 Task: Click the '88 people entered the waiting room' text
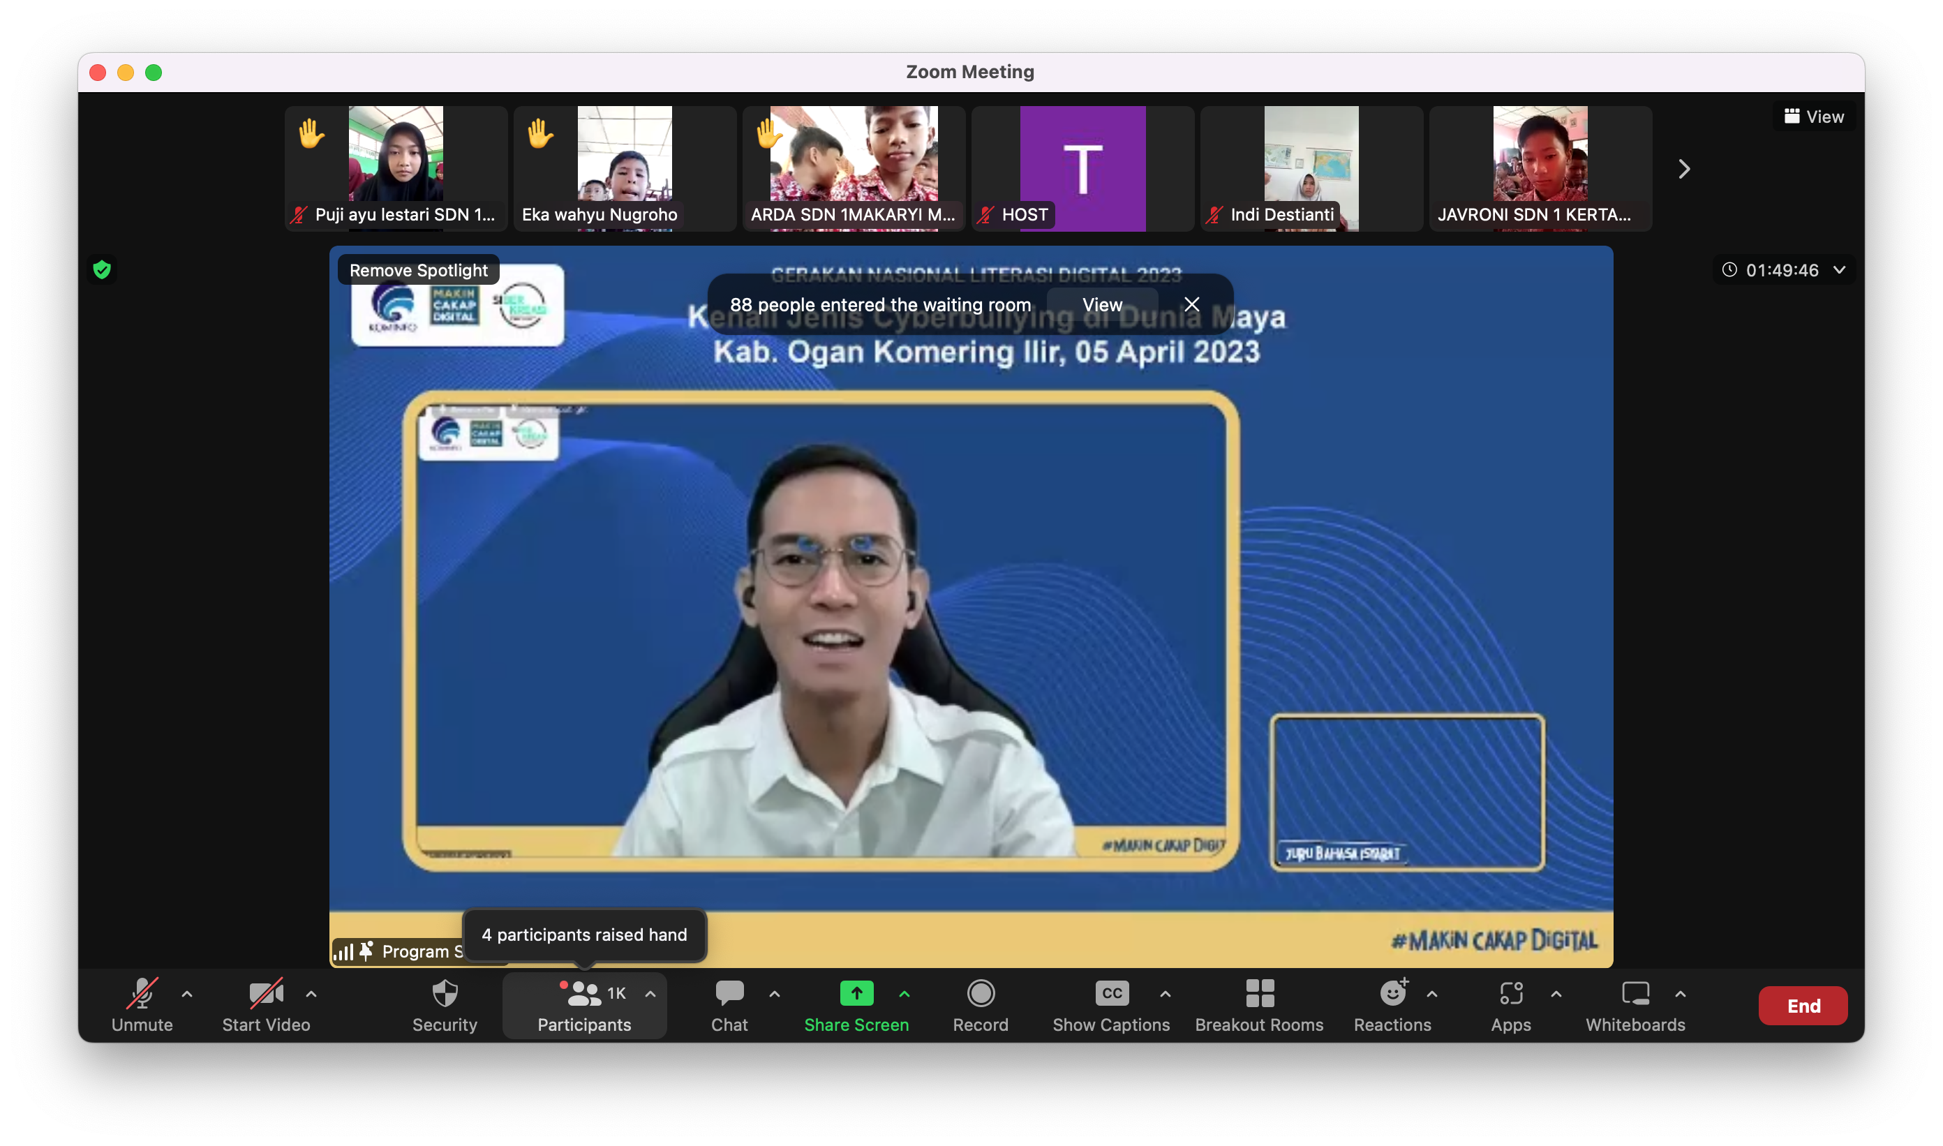880,305
